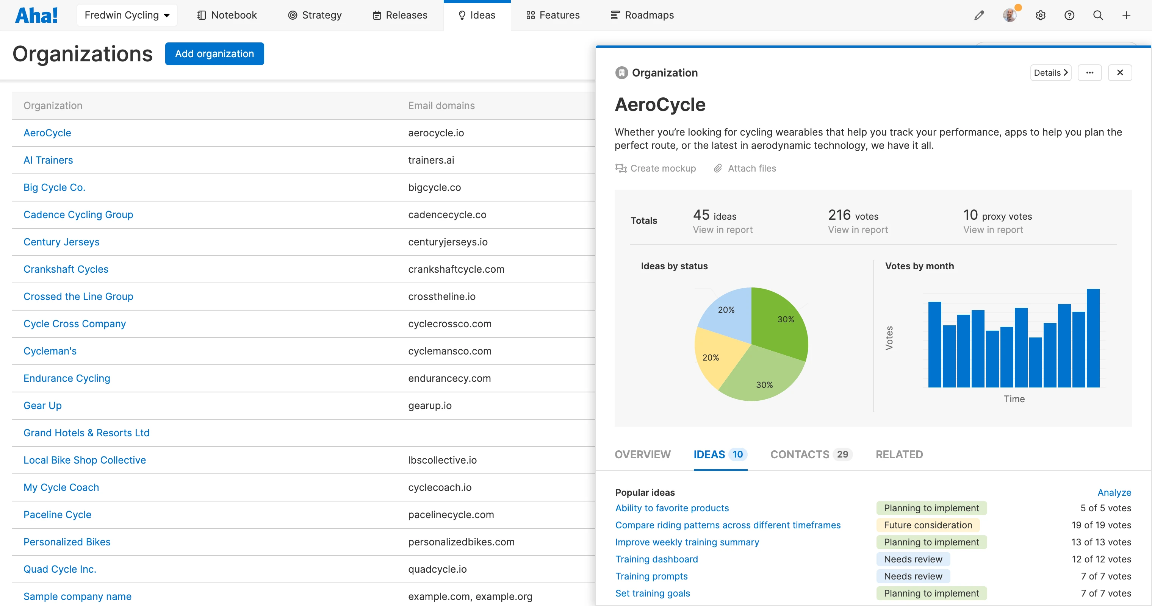Click the Analyze link
The image size is (1152, 606).
[x=1114, y=492]
